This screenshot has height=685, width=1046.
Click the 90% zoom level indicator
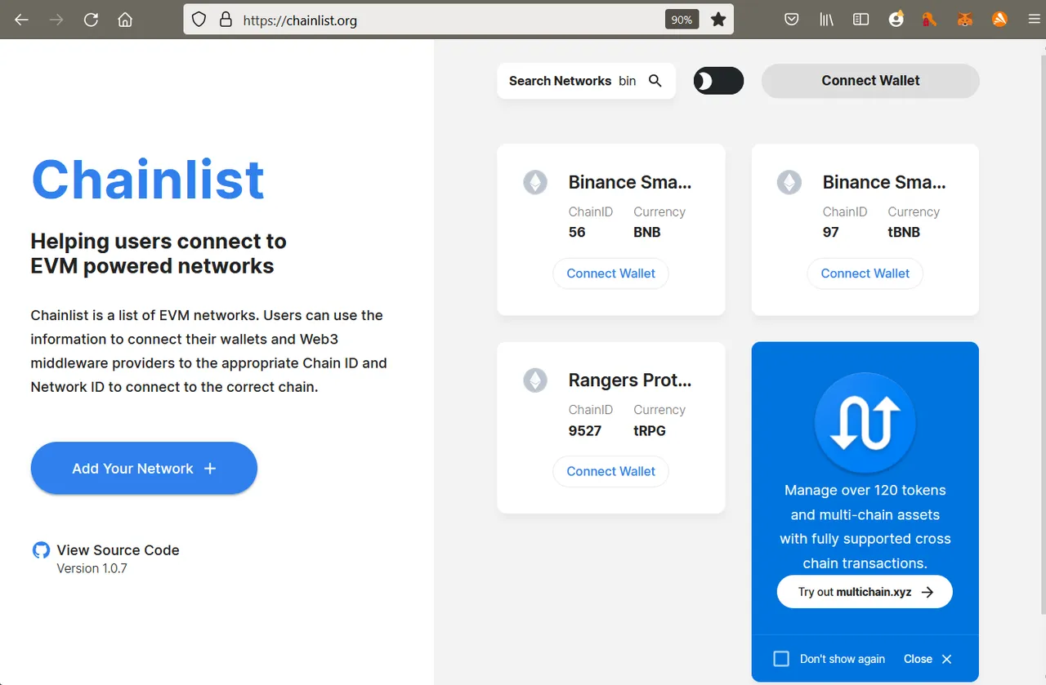point(682,20)
